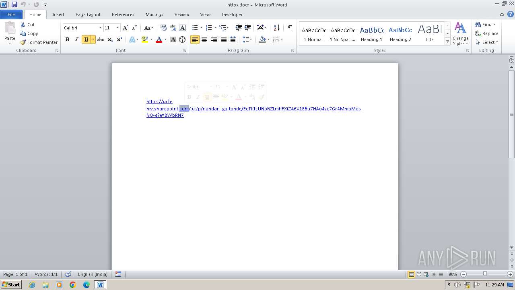
Task: Switch to References tab
Action: tap(123, 14)
